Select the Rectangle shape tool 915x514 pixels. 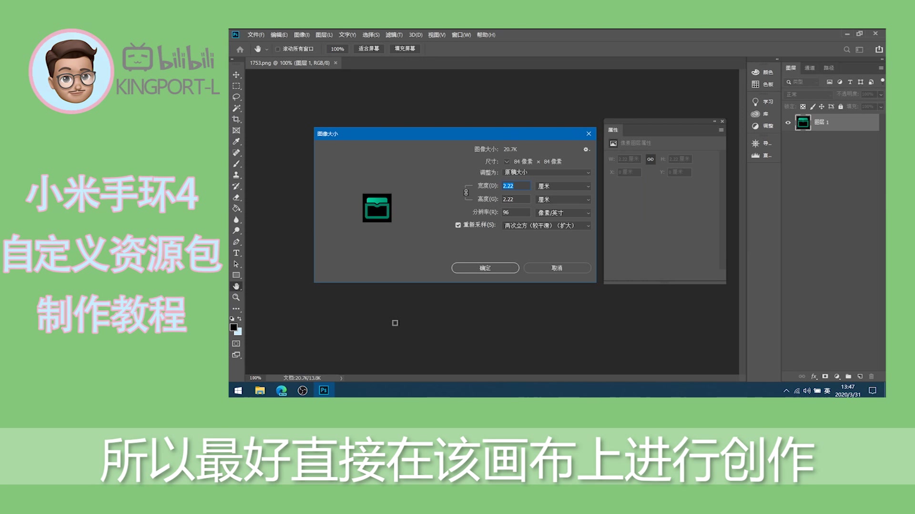[236, 275]
